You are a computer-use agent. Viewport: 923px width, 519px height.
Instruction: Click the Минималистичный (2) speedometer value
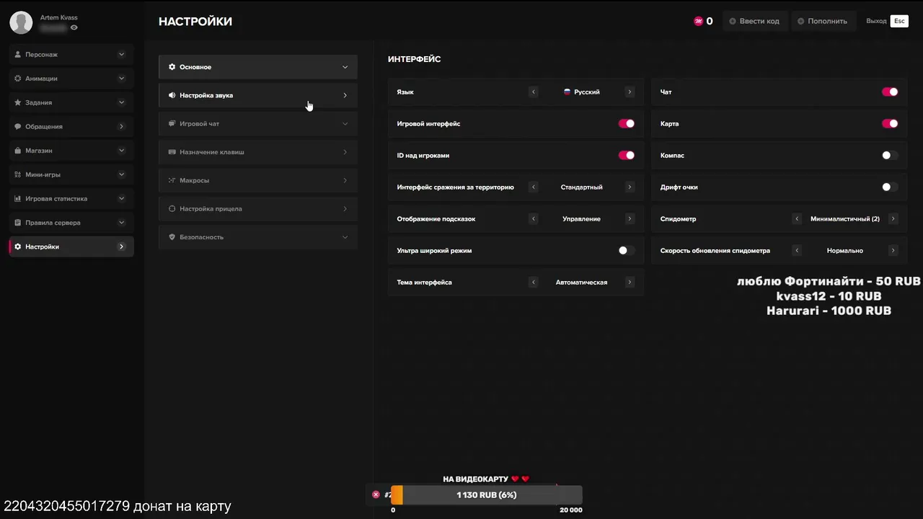[845, 219]
